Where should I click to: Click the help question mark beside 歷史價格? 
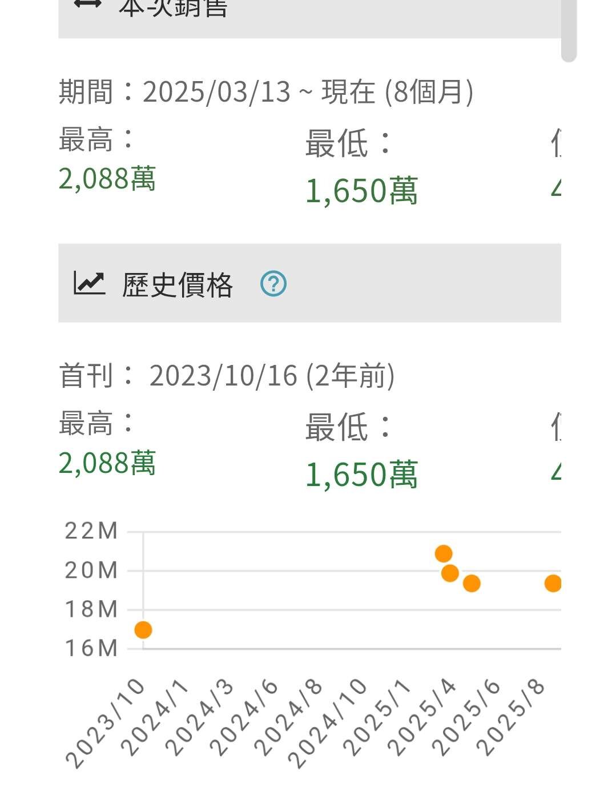coord(273,284)
